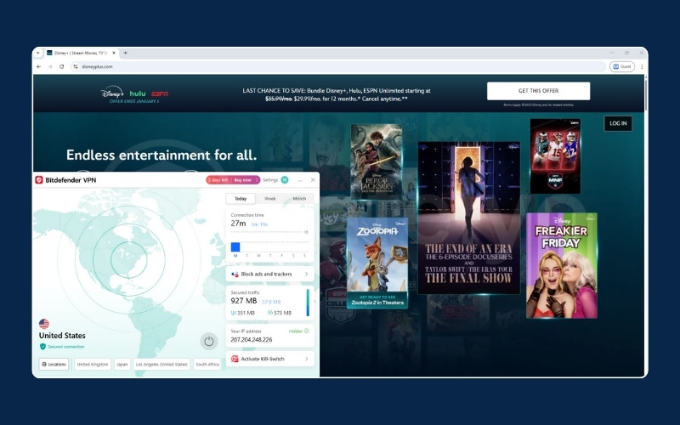Click chevron next to Block ads and trackers

[307, 274]
